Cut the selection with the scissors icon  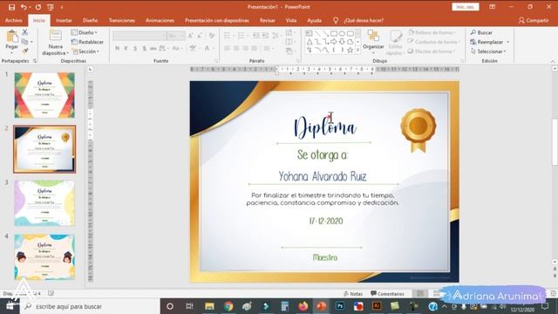pyautogui.click(x=24, y=32)
